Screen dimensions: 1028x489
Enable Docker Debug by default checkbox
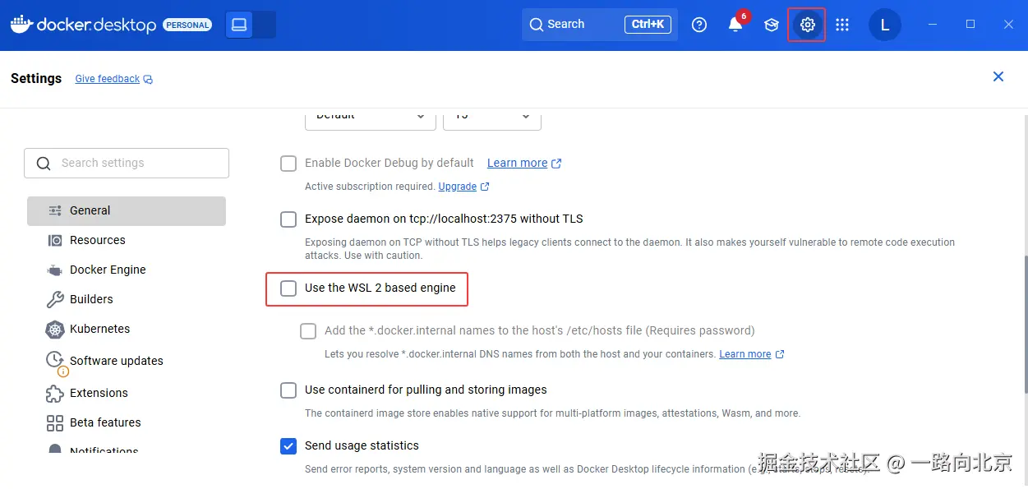288,164
